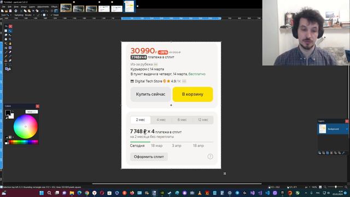Open the Image menu
Image resolution: width=350 pixels, height=197 pixels.
tap(24, 7)
